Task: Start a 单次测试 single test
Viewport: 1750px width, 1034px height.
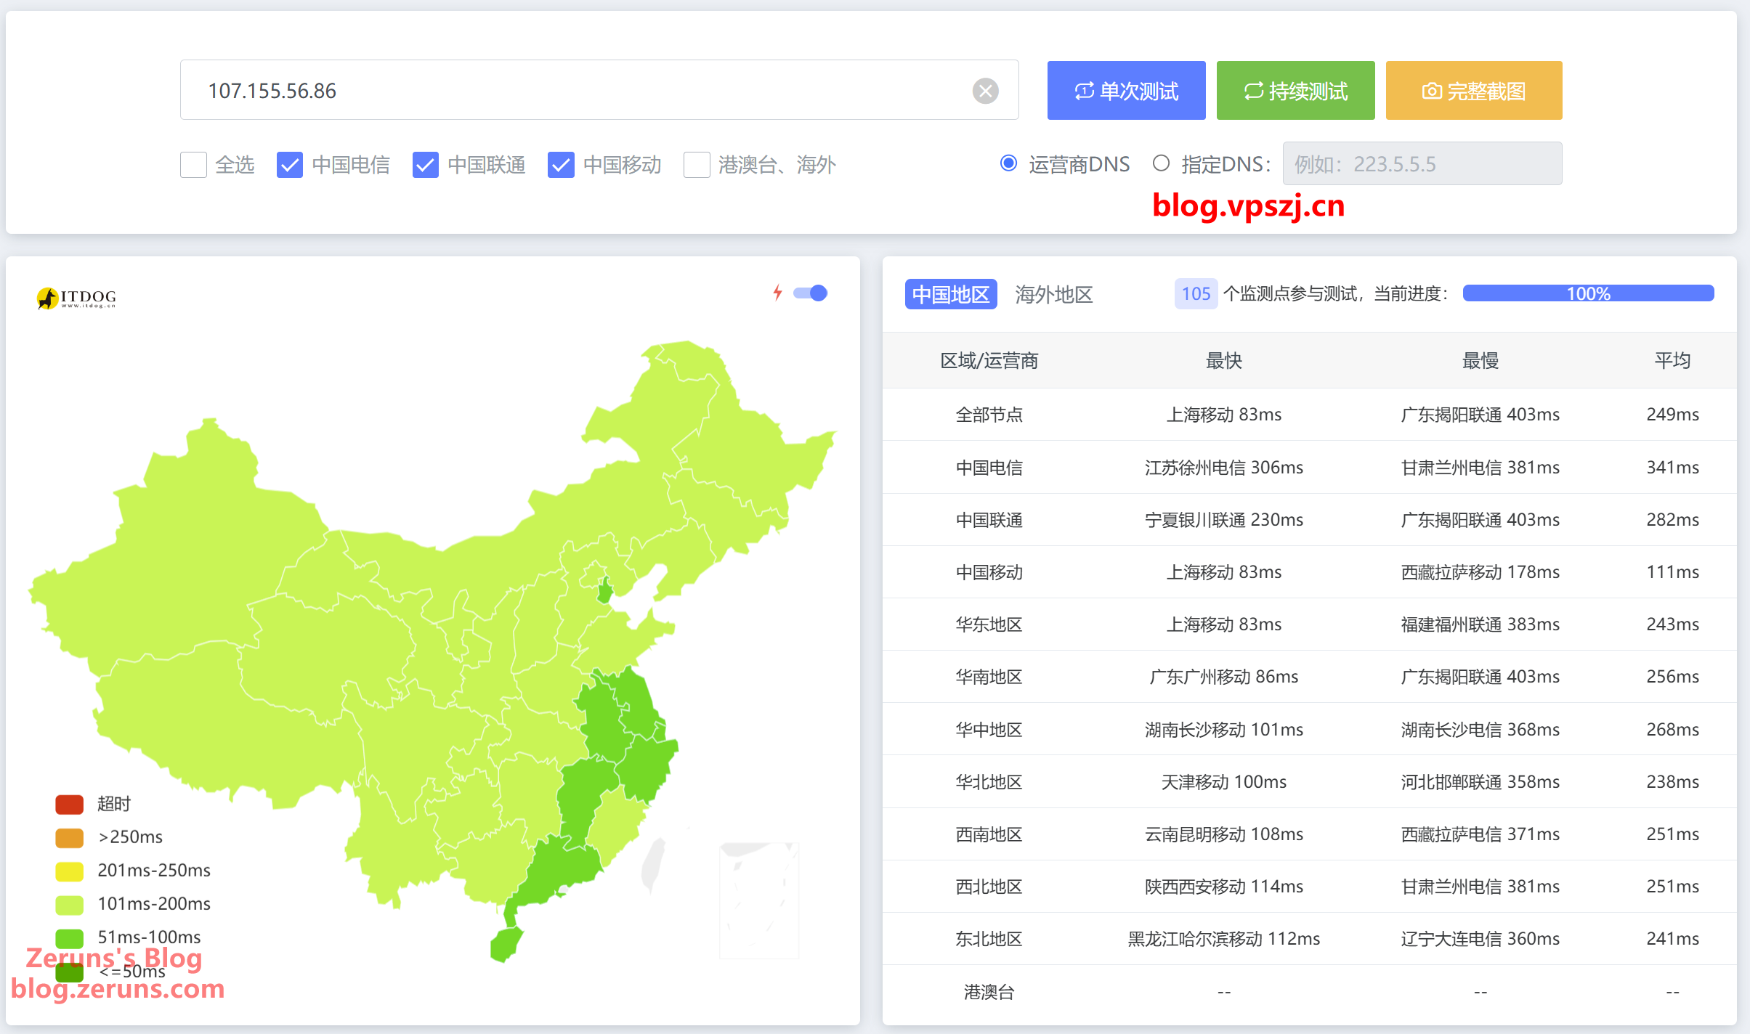Action: (1126, 90)
